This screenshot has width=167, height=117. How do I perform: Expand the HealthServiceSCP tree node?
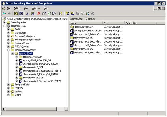click(x=16, y=57)
